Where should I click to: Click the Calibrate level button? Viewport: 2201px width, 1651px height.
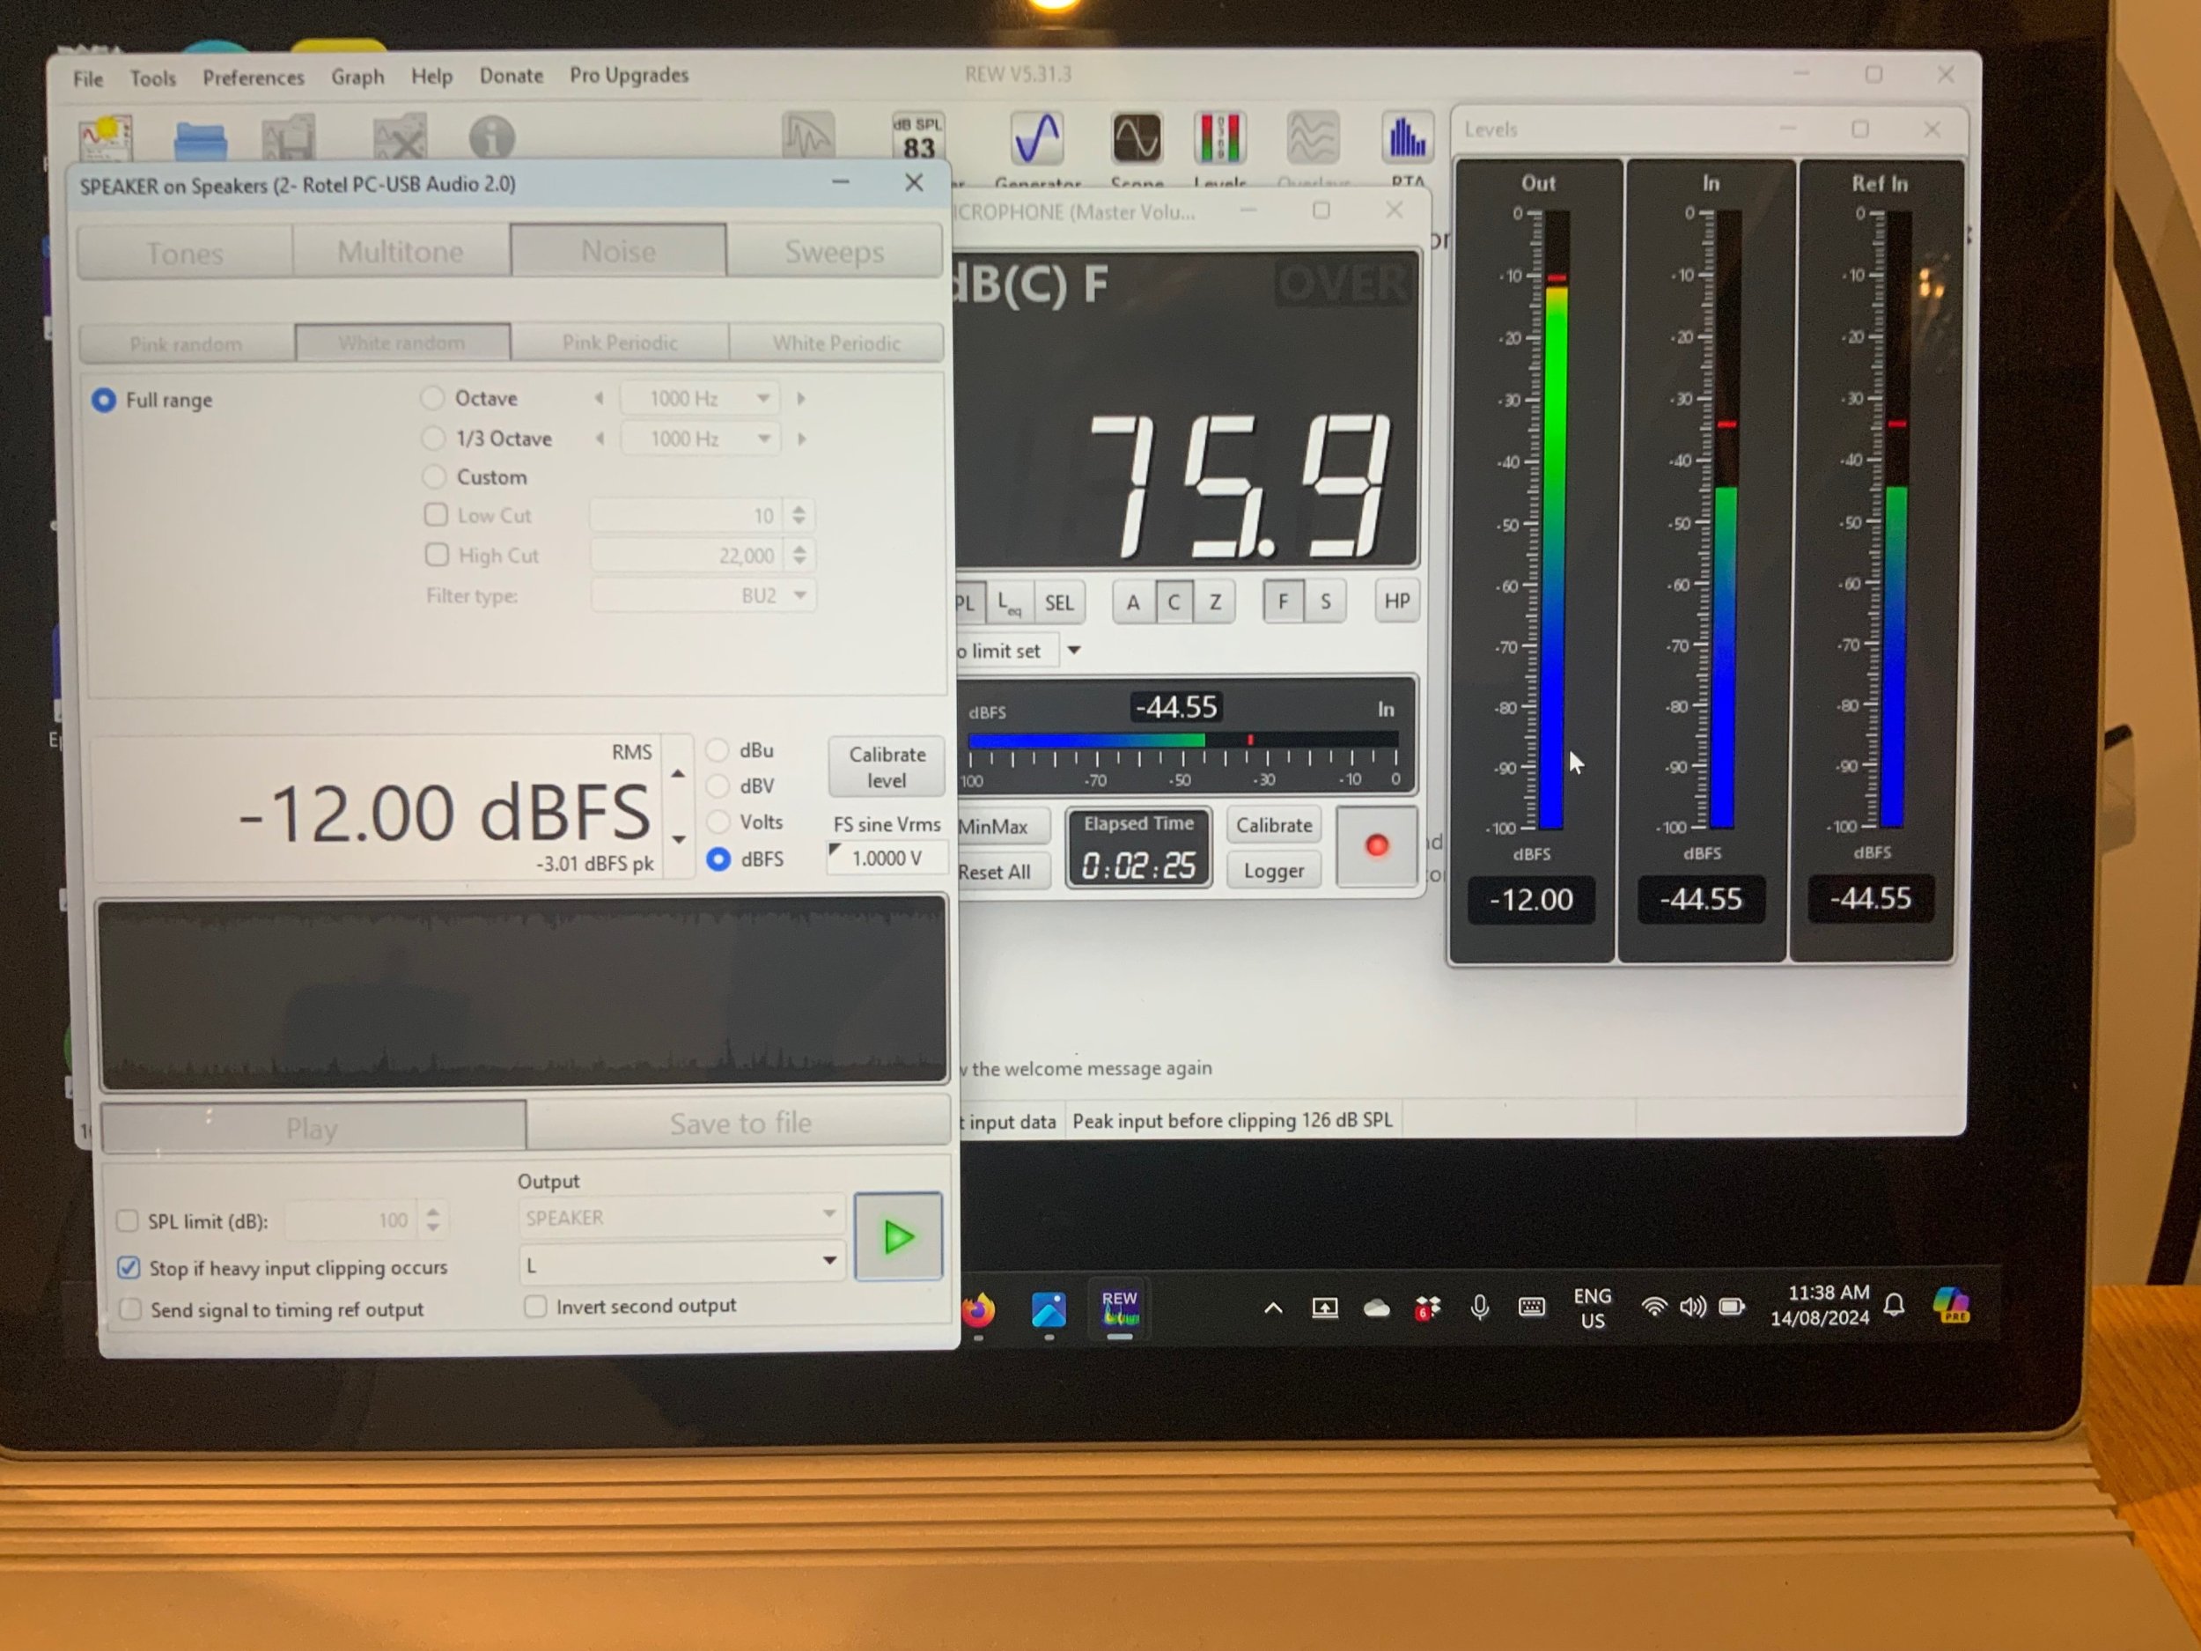coord(886,767)
